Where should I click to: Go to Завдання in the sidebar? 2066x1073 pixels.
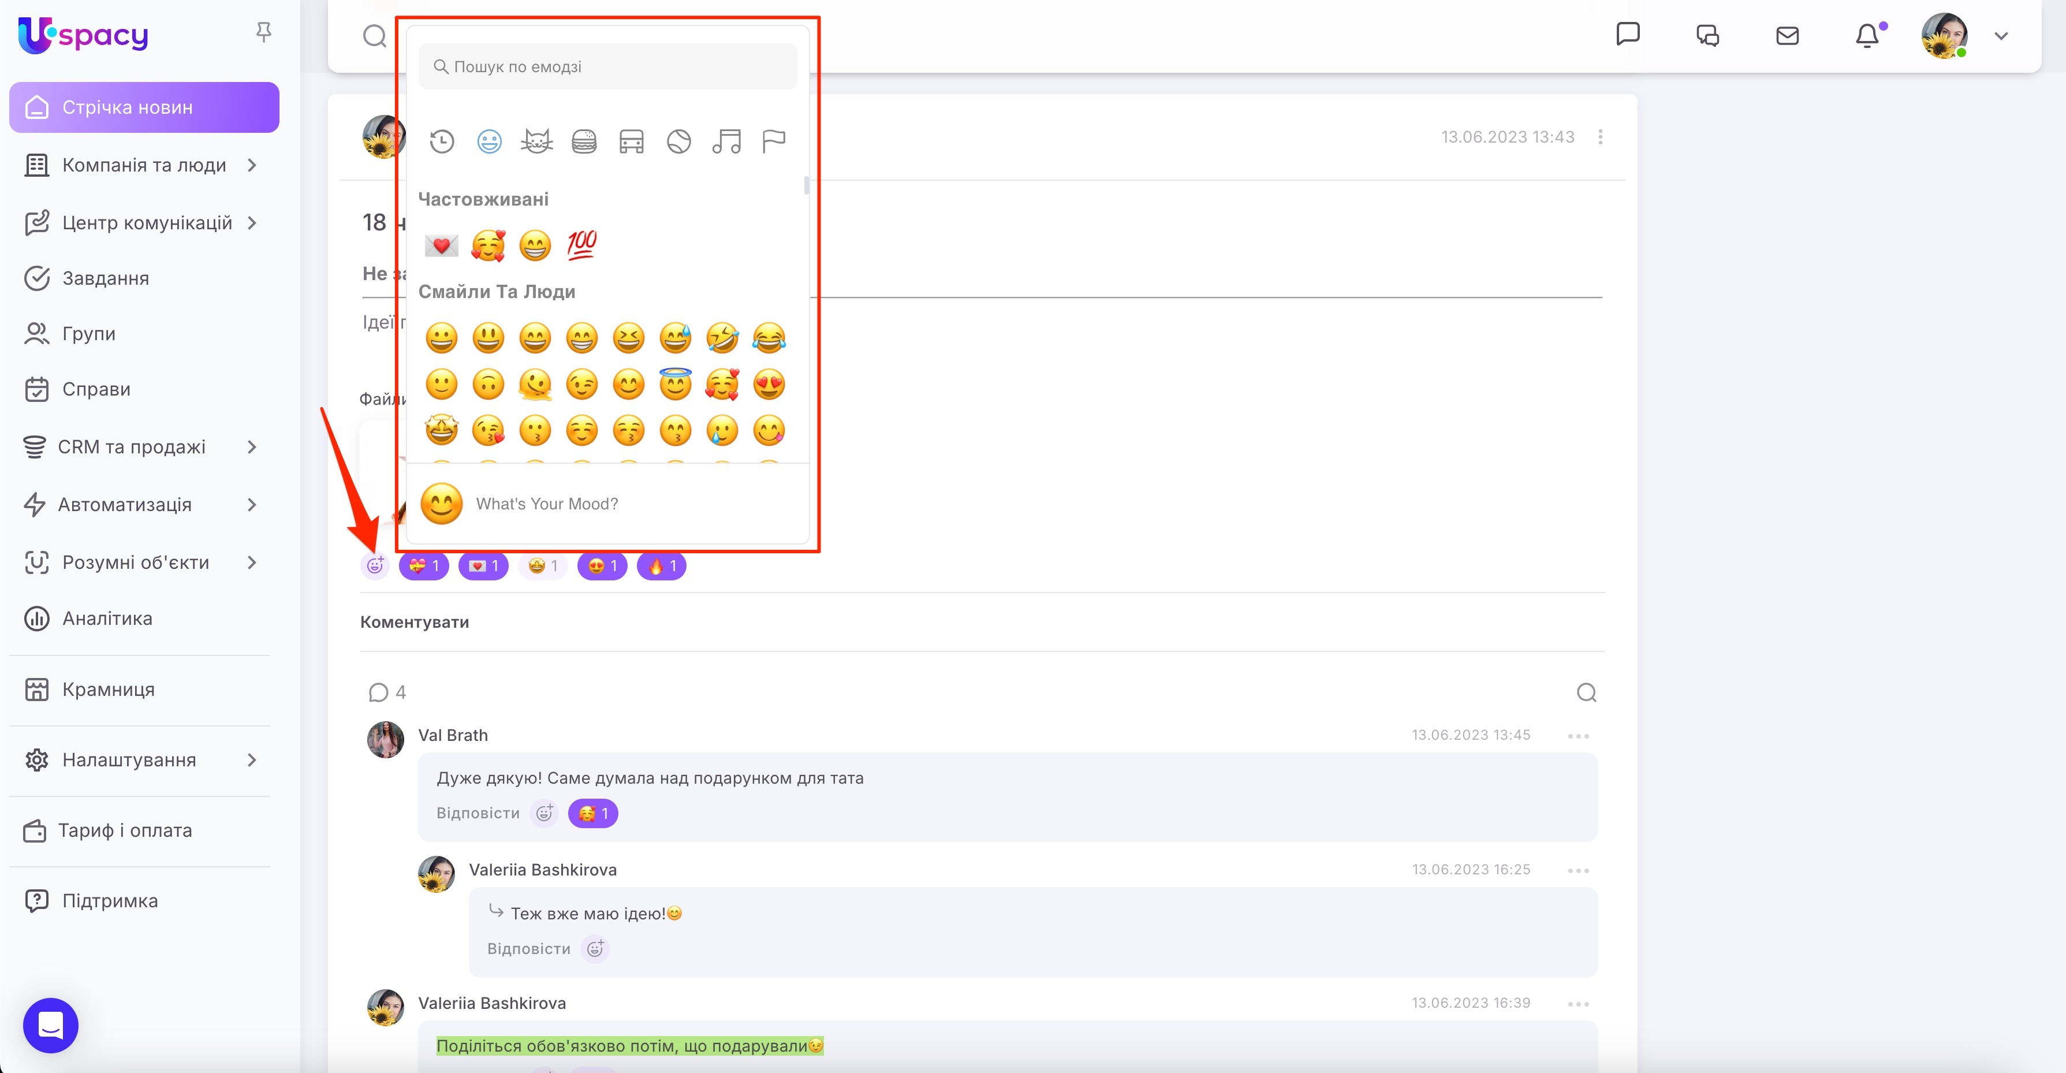(105, 278)
